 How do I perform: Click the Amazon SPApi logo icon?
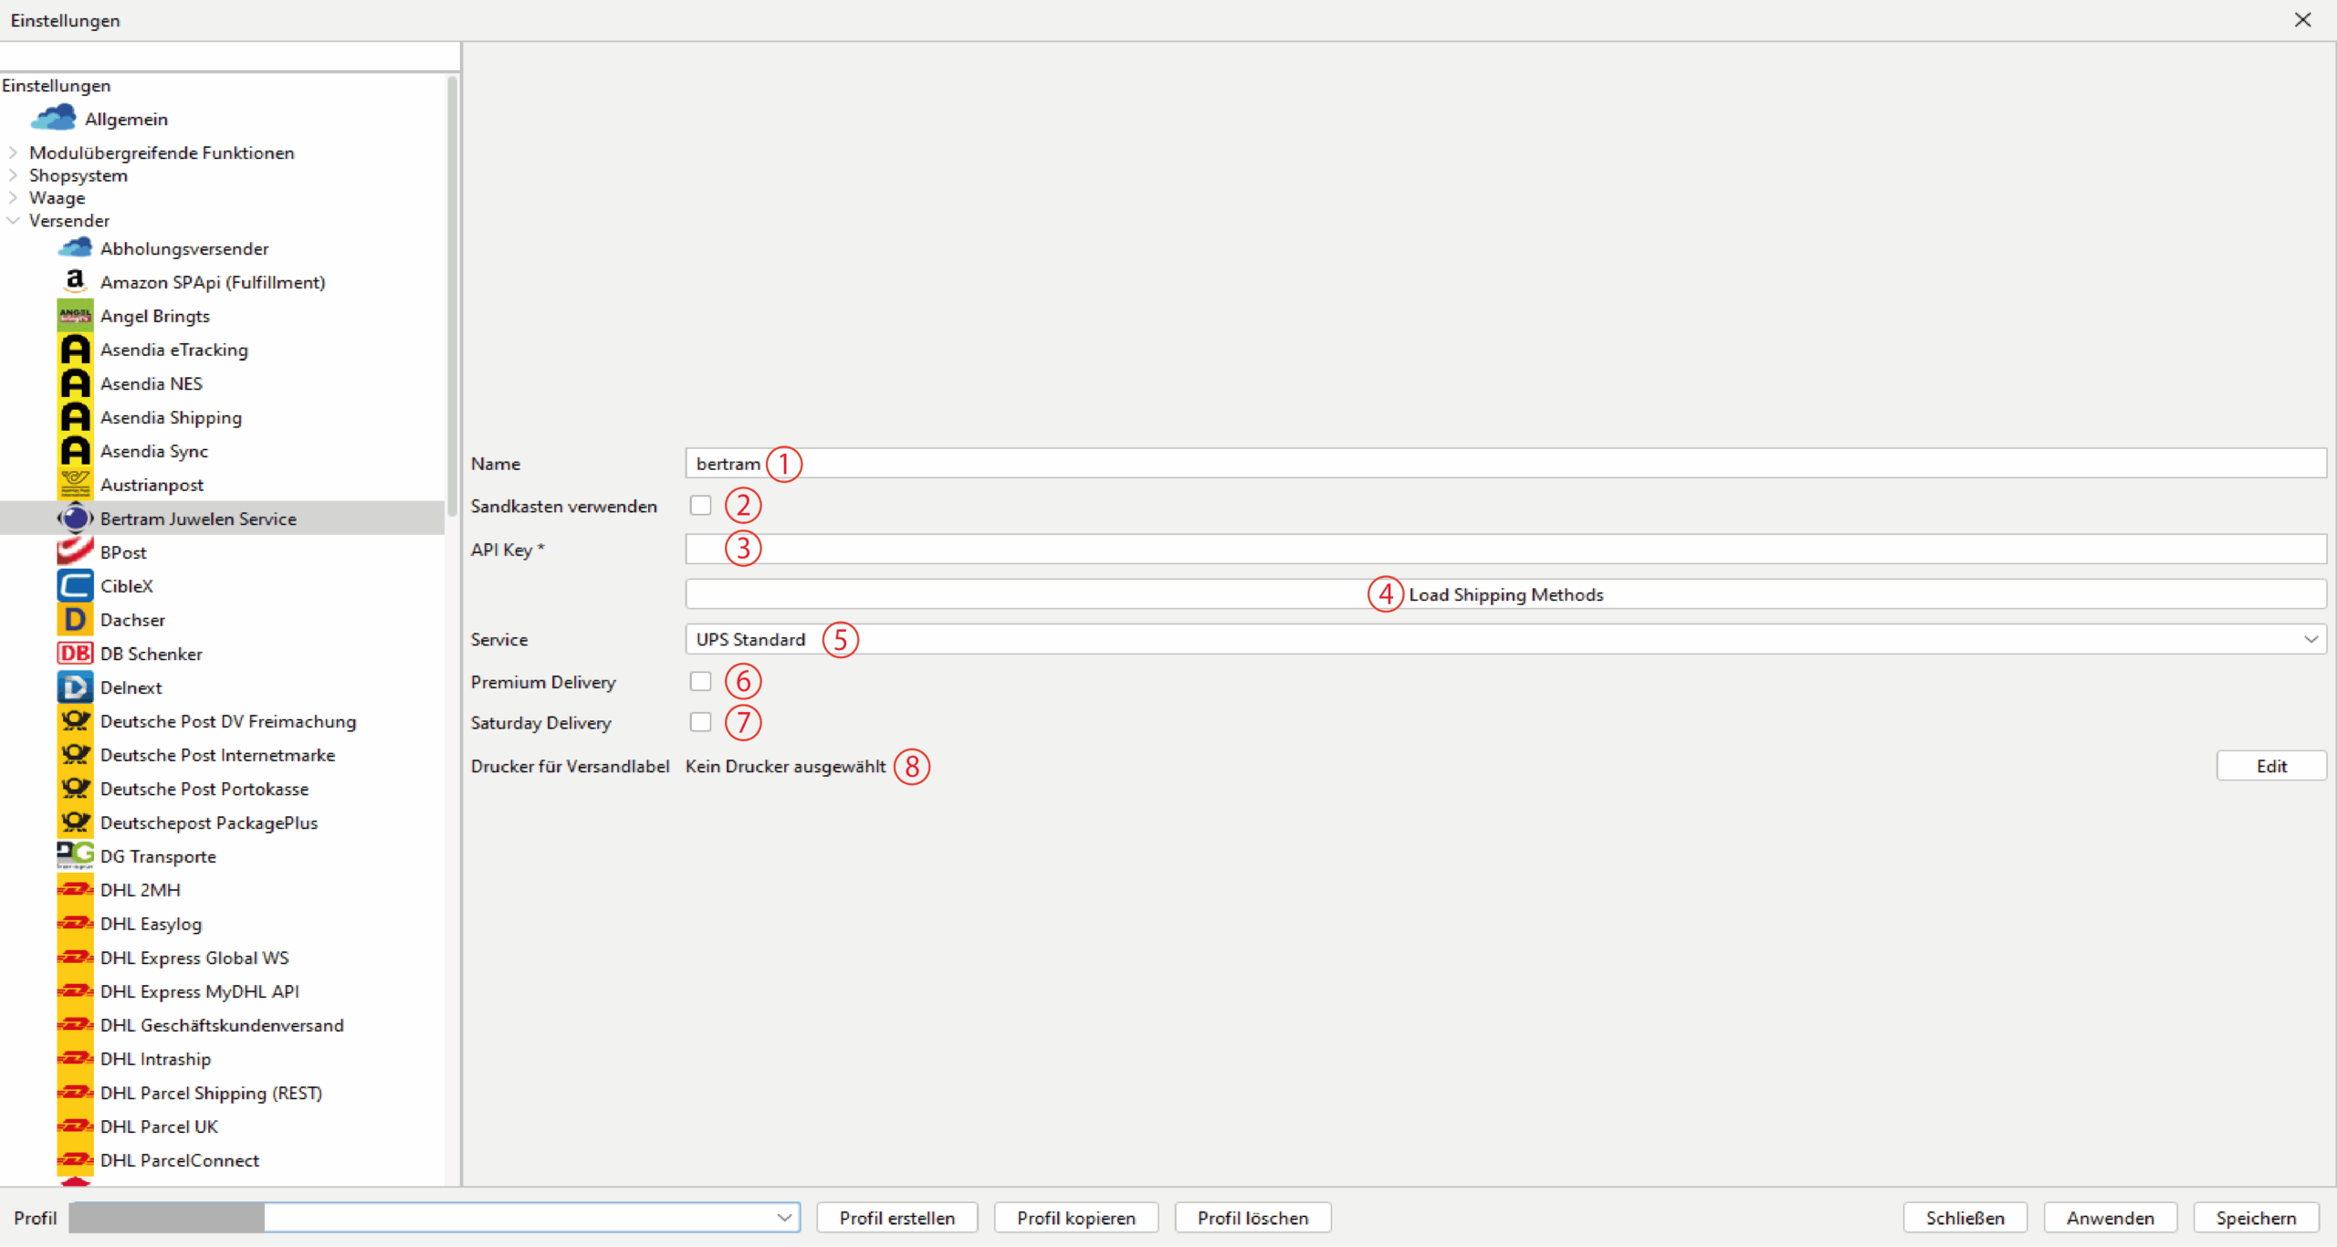click(x=75, y=281)
